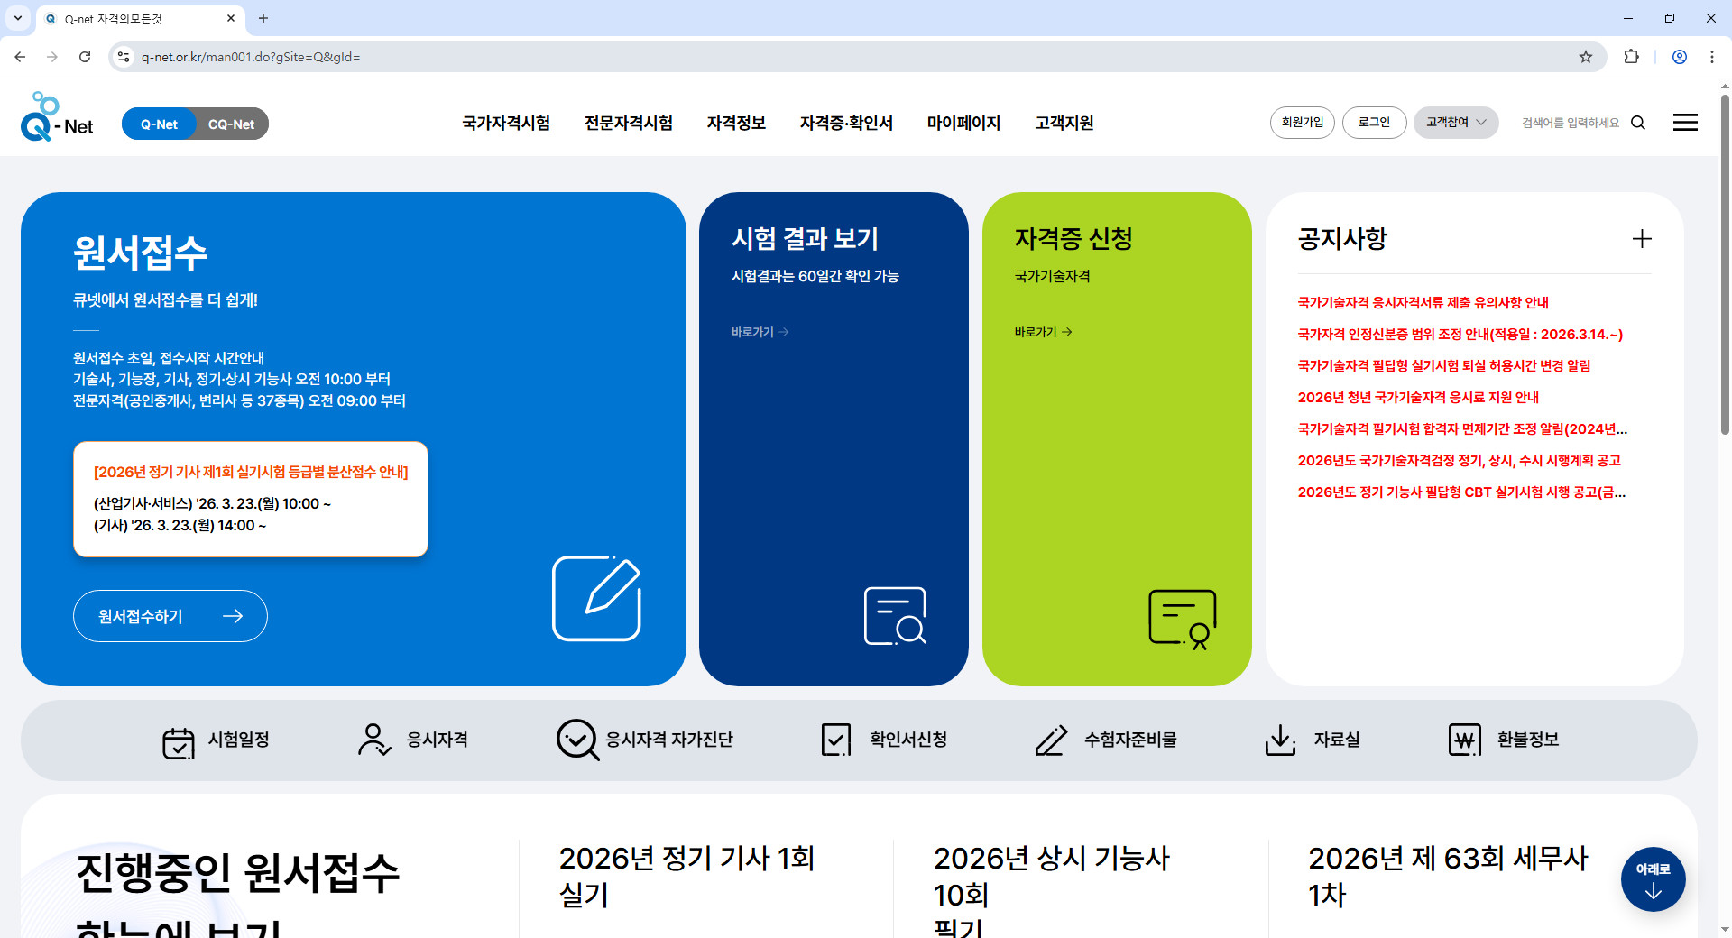Image resolution: width=1732 pixels, height=938 pixels.
Task: Open the 자격정보 menu
Action: [736, 123]
